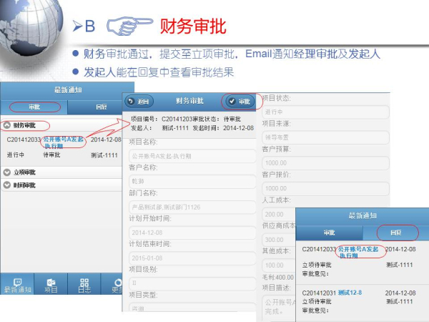Image resolution: width=429 pixels, height=322 pixels.
Task: Select 回复 tab in bottom-right panel
Action: pyautogui.click(x=395, y=233)
